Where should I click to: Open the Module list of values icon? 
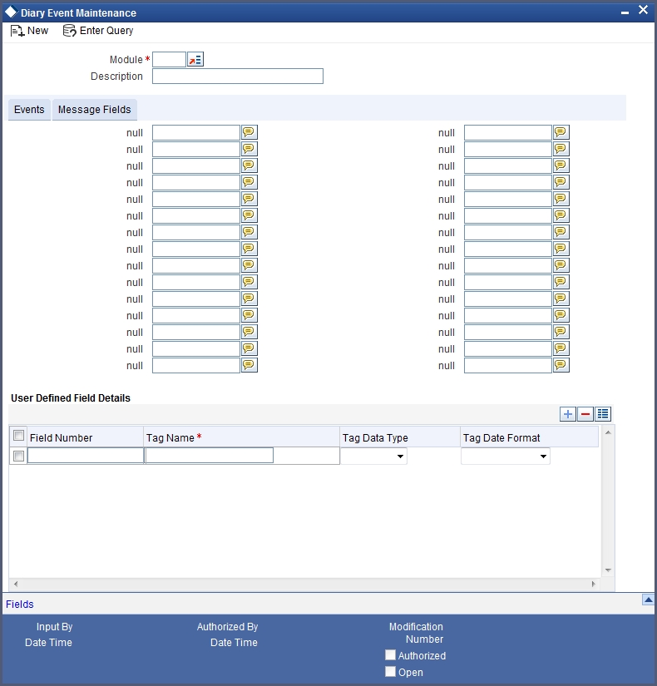tap(195, 60)
